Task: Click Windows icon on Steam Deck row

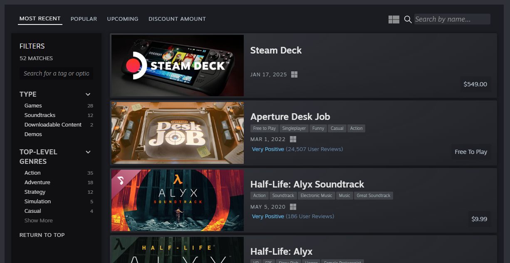Action: pyautogui.click(x=294, y=74)
